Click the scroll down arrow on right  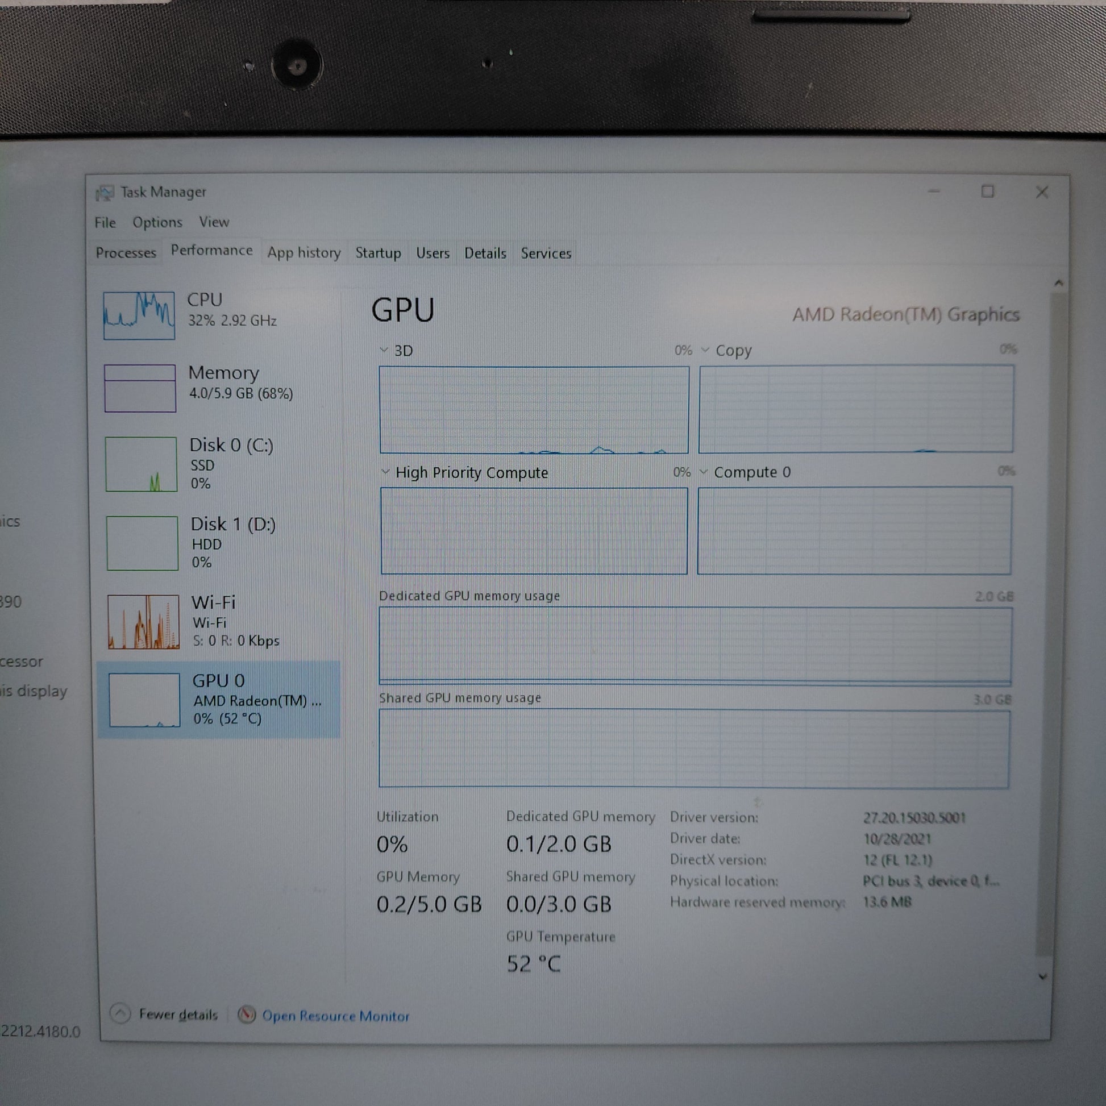pyautogui.click(x=1042, y=976)
